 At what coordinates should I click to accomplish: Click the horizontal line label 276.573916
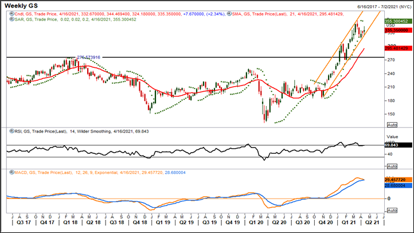(x=88, y=57)
